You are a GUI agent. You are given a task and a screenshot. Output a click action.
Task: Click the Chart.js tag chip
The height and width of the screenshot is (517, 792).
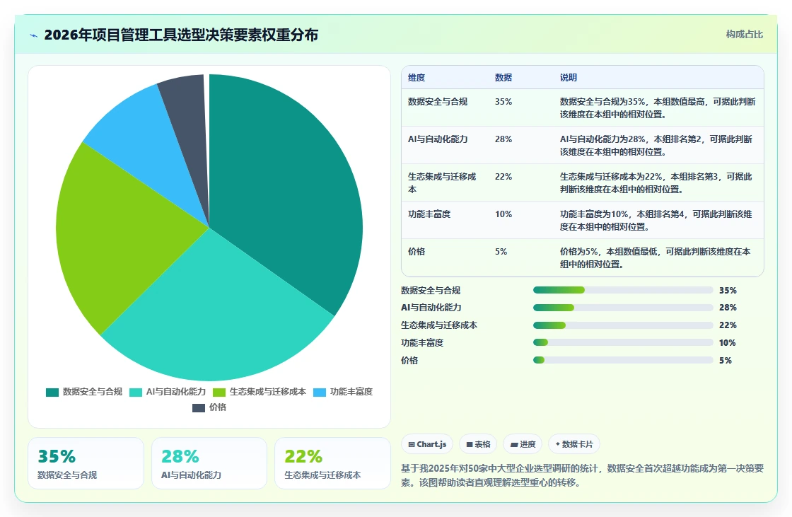[x=427, y=444]
